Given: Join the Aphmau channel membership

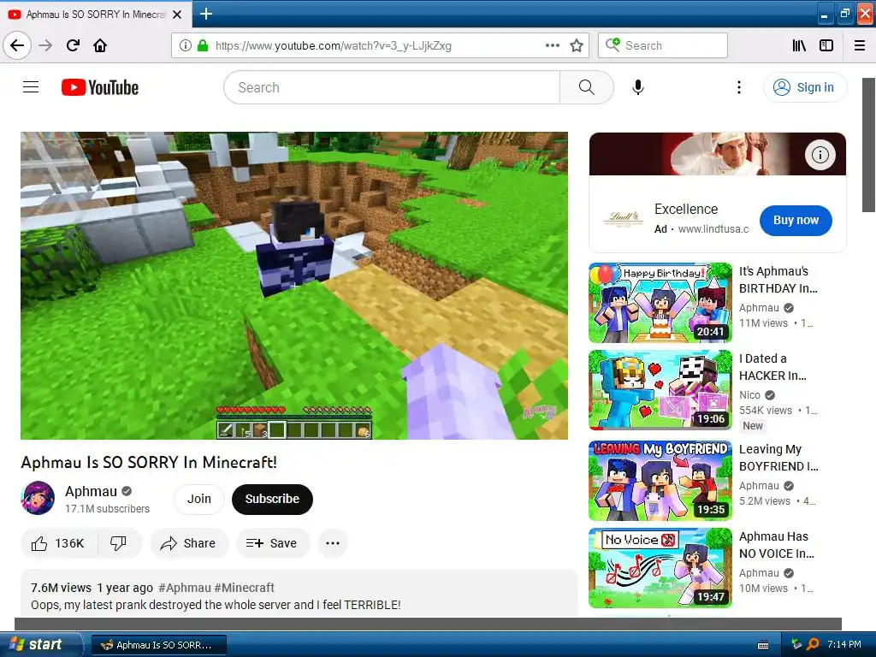Looking at the screenshot, I should point(199,499).
